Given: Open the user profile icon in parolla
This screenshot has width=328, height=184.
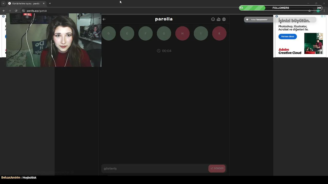Looking at the screenshot, I should (224, 19).
